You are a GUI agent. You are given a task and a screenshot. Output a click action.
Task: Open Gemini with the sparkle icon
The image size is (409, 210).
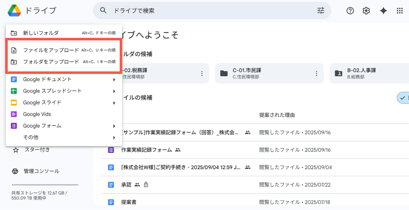383,10
